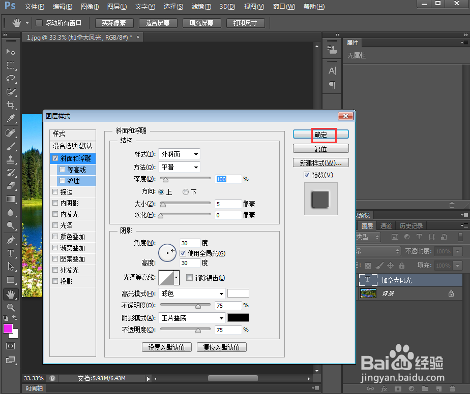Viewport: 470px width, 394px height.
Task: Uncheck 使用全局光 in the shadow section
Action: pos(183,253)
